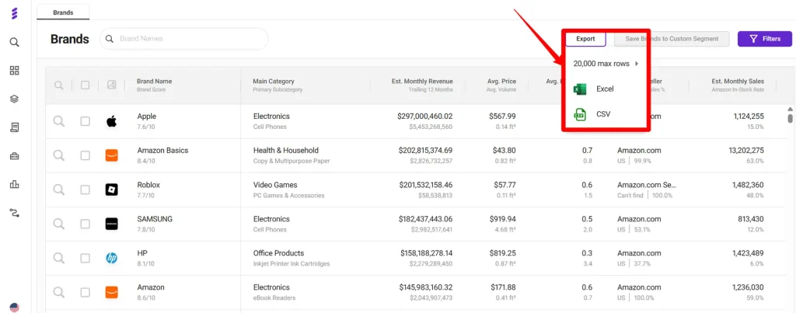Click Save Brands to Custom Segment button
This screenshot has height=313, width=796.
click(x=672, y=39)
